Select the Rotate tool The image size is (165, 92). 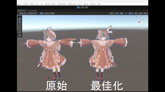pyautogui.click(x=20, y=24)
